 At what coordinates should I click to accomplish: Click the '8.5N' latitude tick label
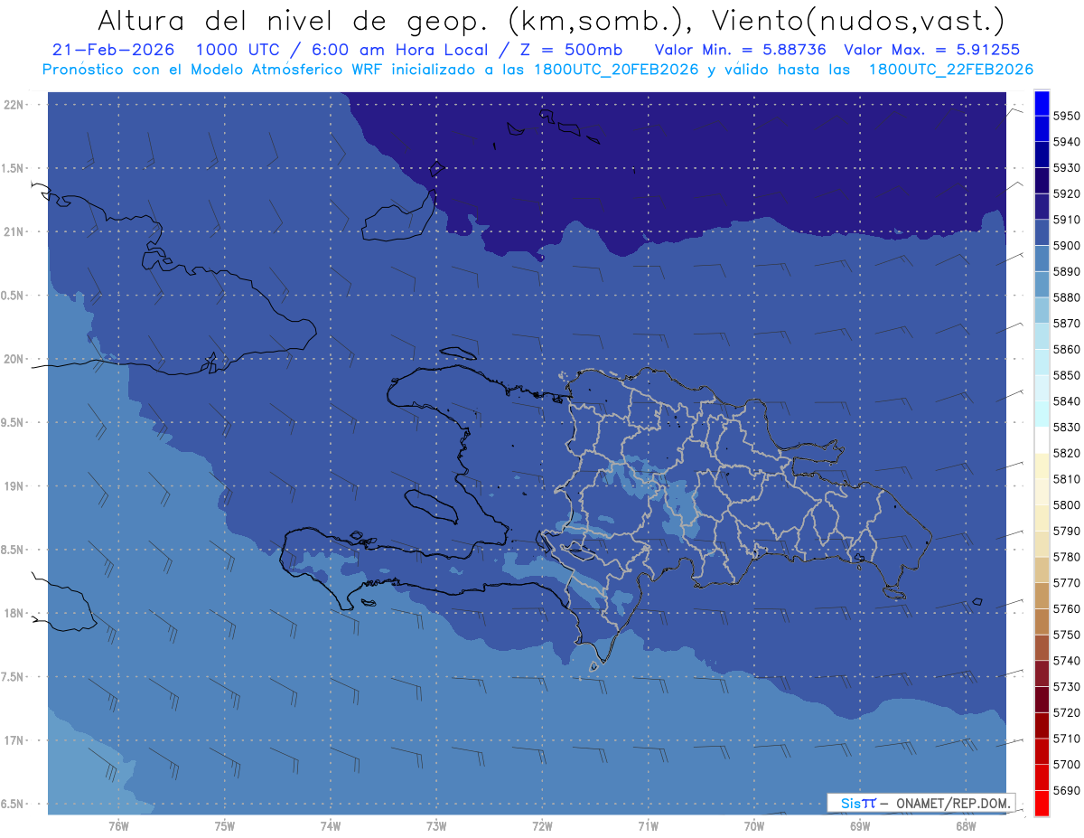coord(14,551)
